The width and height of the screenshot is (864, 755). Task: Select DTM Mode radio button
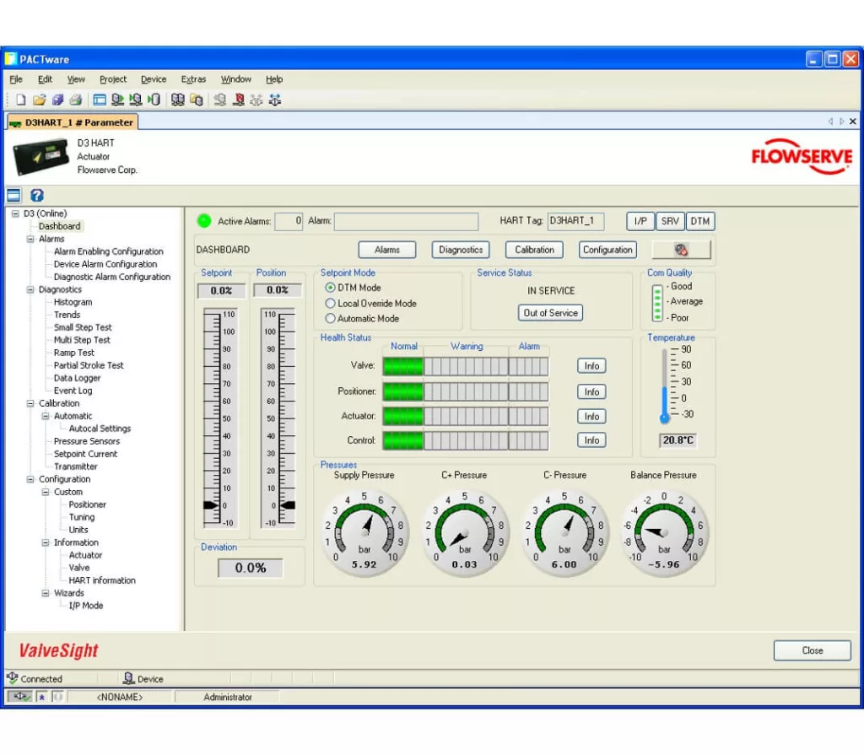coord(329,288)
